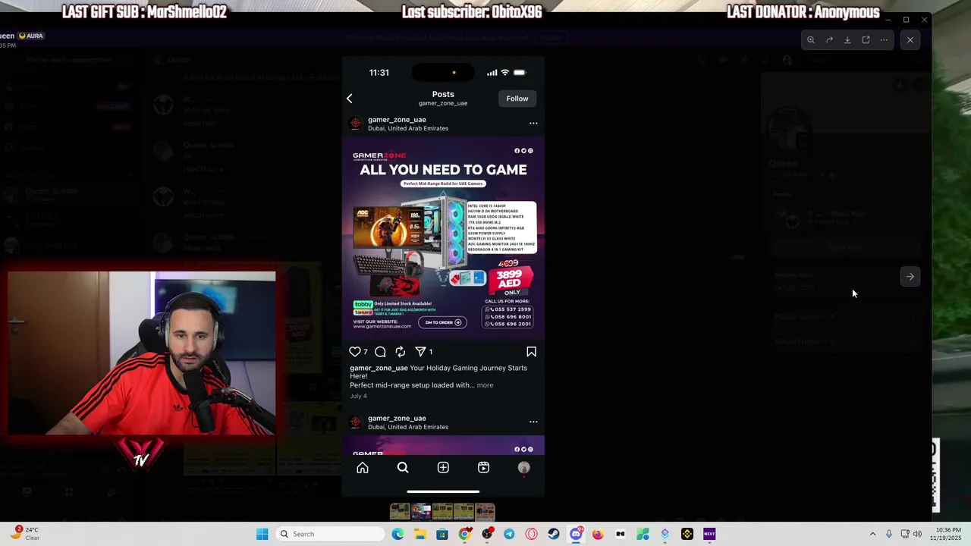Zoom the image with the magnifier icon

click(x=811, y=40)
